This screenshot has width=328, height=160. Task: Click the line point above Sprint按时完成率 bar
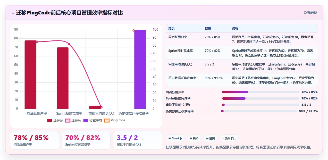(x=69, y=44)
